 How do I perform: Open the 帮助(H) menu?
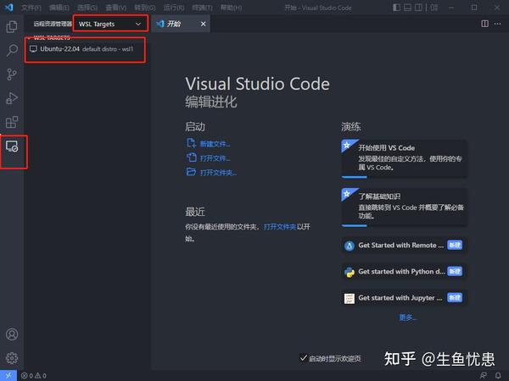click(x=231, y=8)
